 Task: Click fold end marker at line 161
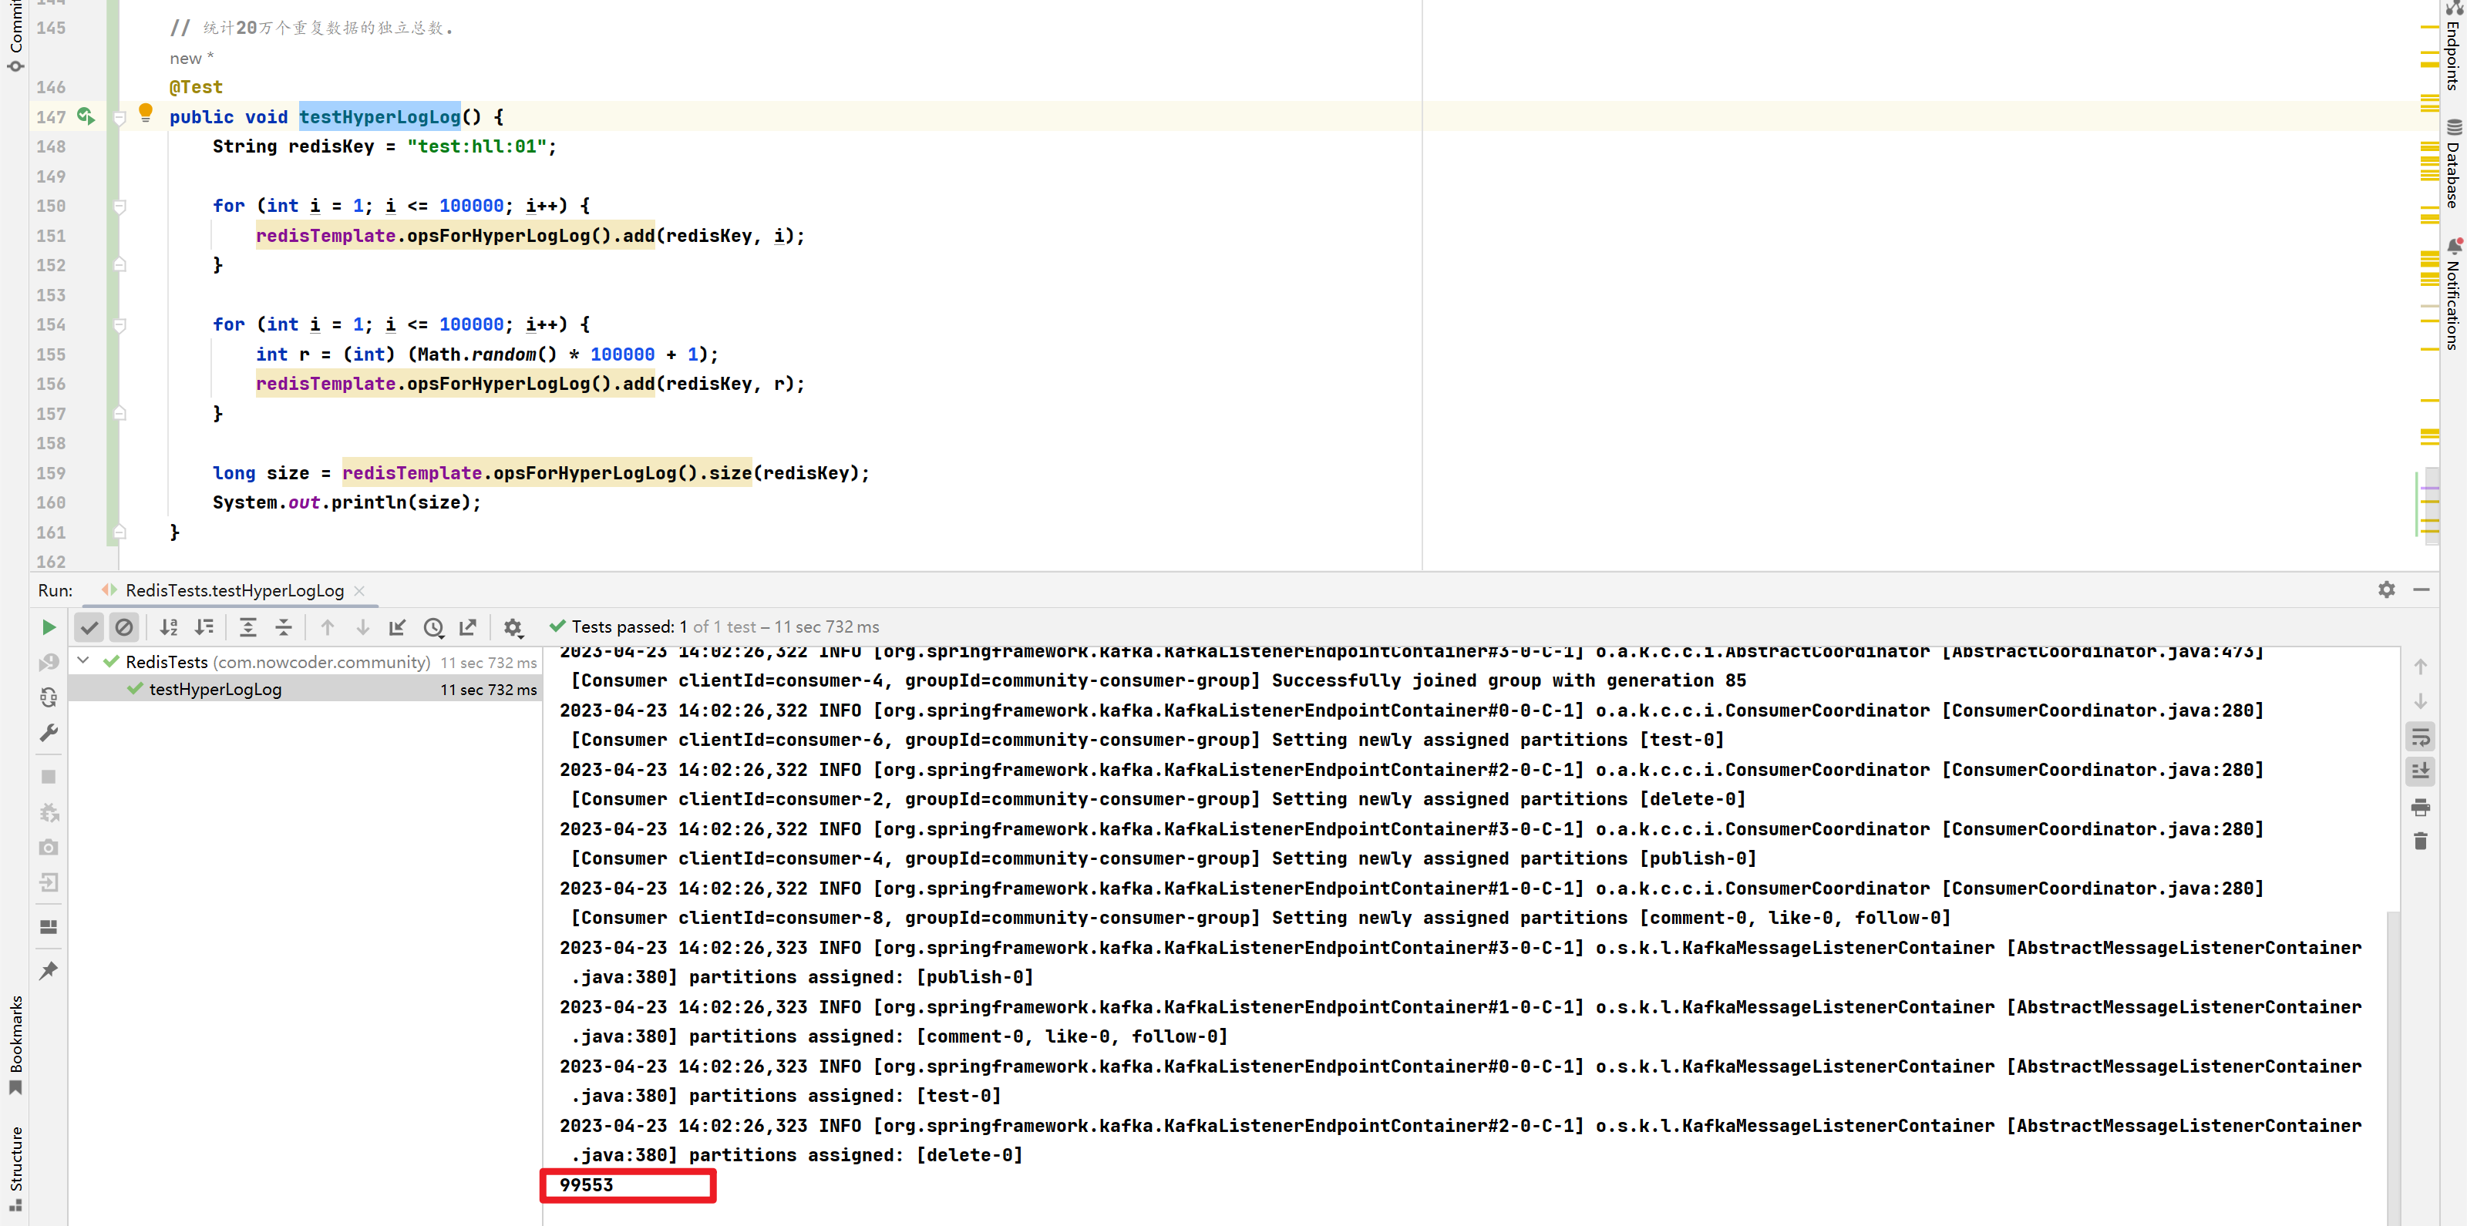point(119,532)
